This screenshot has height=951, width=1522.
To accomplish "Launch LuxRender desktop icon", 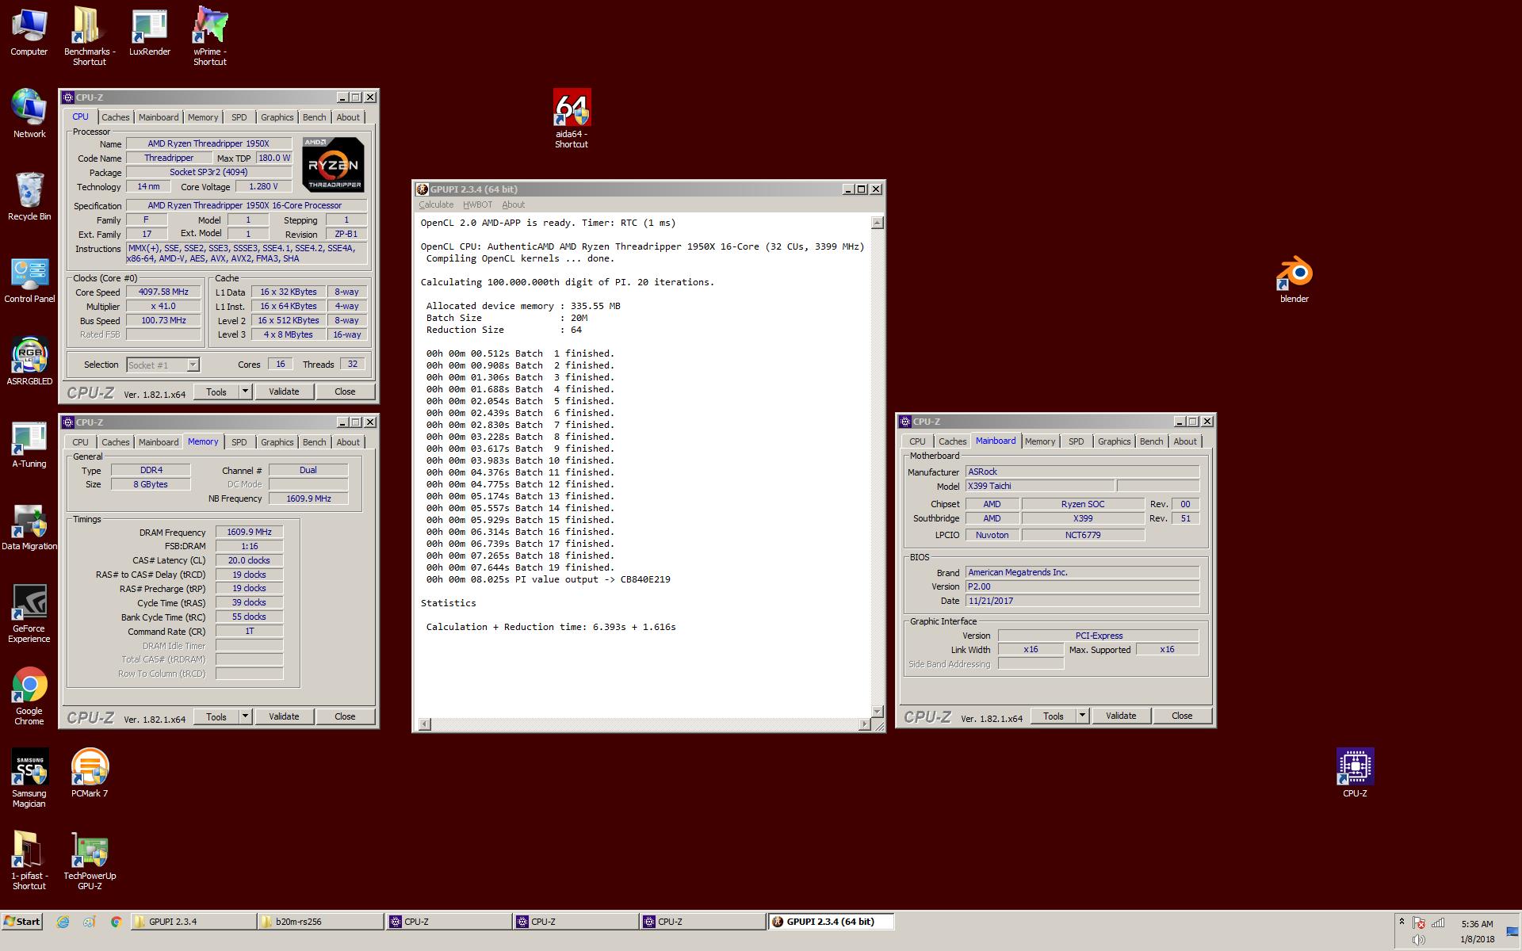I will (150, 32).
